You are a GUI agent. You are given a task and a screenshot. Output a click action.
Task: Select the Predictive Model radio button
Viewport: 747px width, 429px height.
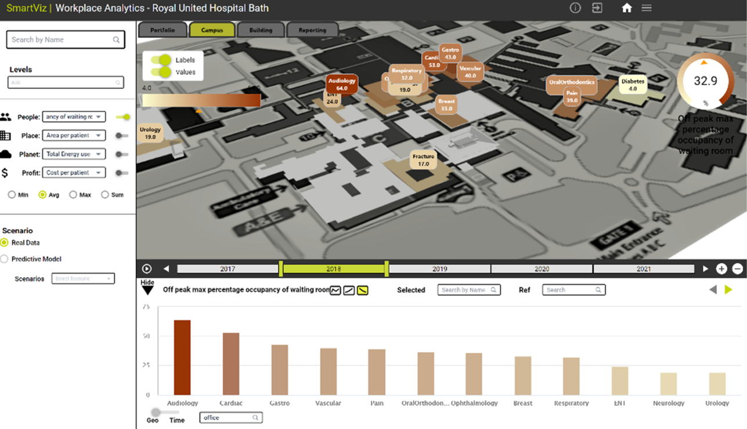pyautogui.click(x=6, y=259)
